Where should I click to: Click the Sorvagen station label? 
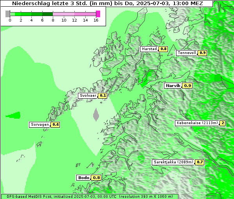[x=40, y=125]
